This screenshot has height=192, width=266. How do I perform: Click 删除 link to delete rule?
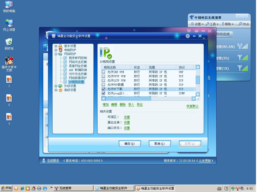(x=122, y=104)
